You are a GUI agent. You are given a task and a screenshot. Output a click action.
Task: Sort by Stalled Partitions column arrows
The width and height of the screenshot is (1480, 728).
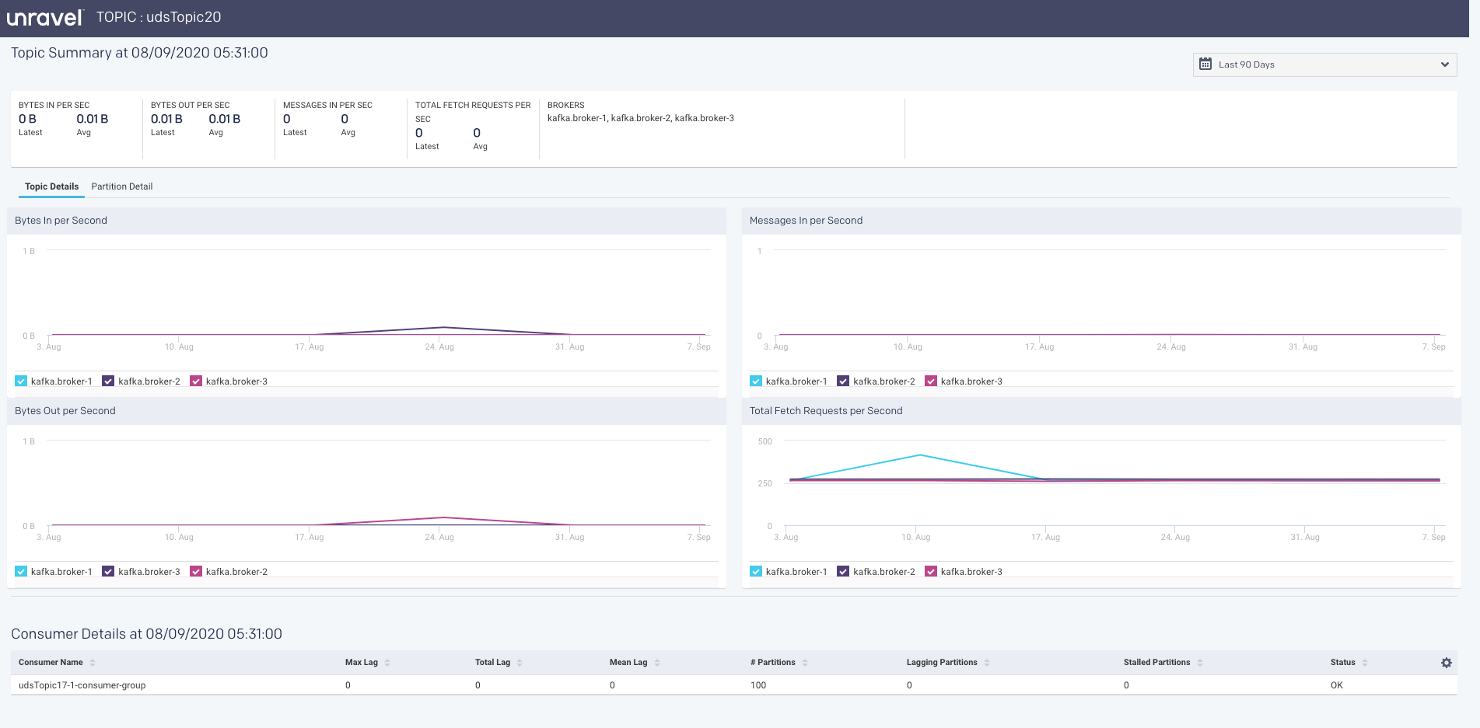(x=1200, y=663)
